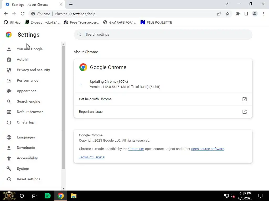Click the search magnifier icon in settings
This screenshot has width=269, height=201.
coord(79,35)
